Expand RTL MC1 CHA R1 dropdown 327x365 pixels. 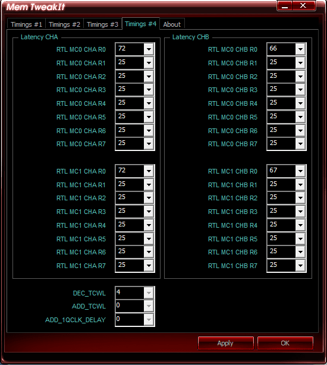[x=149, y=185]
